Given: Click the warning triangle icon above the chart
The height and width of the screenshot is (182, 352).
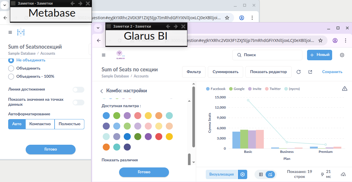Looking at the screenshot, I should click(344, 89).
